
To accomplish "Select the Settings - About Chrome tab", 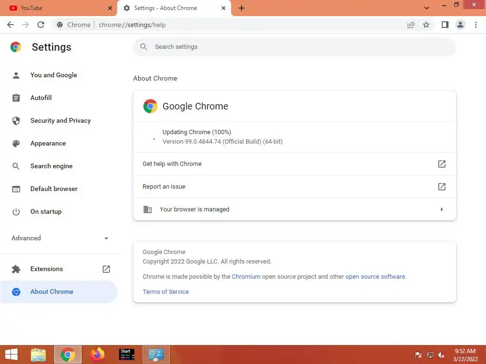I will tap(174, 8).
